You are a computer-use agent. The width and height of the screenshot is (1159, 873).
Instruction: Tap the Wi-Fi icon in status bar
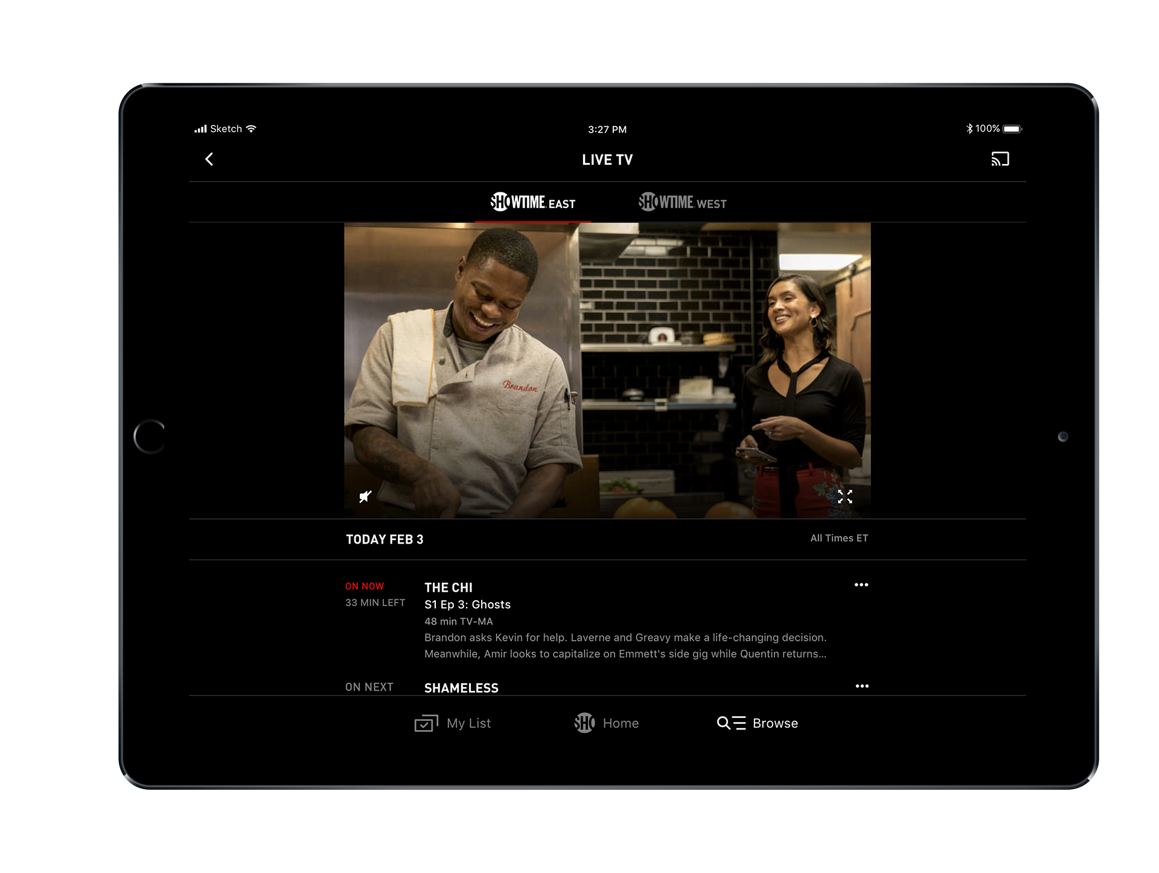click(251, 129)
